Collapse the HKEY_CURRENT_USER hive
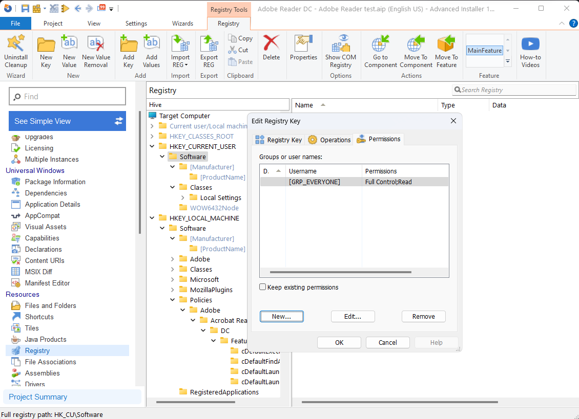The image size is (579, 419). tap(152, 146)
